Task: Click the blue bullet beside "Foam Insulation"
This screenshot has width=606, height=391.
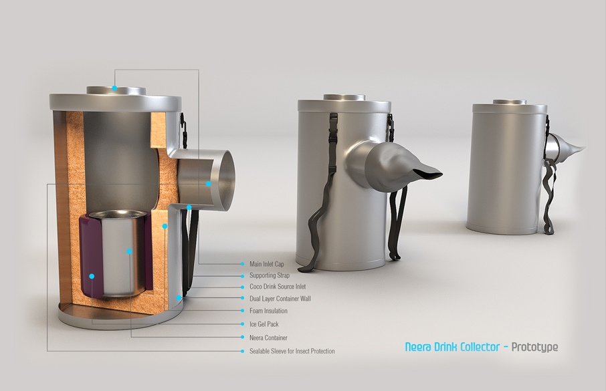Action: tap(242, 311)
